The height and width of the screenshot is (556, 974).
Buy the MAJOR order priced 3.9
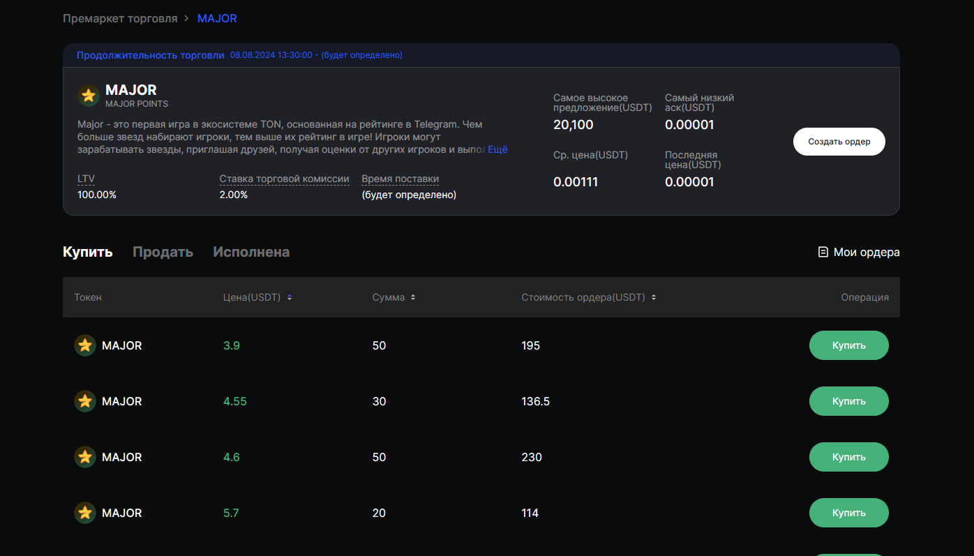coord(849,345)
